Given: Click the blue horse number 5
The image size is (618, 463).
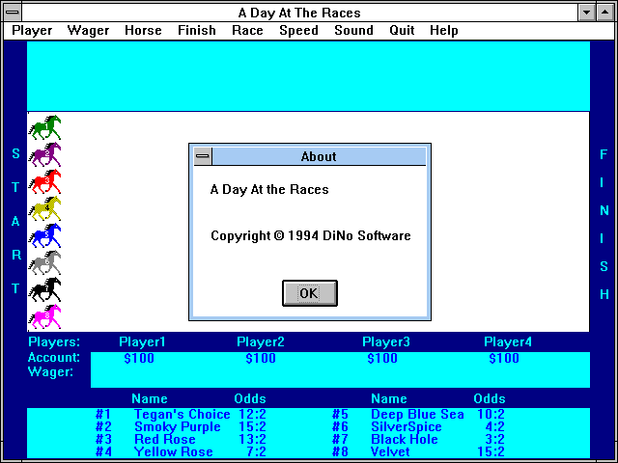Looking at the screenshot, I should pos(44,235).
